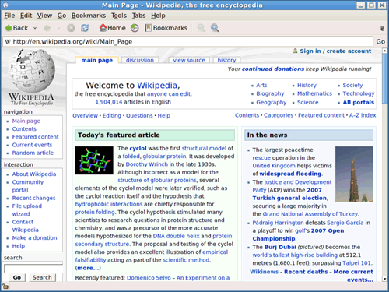Open the Recent deaths link
The image size is (389, 292).
306,272
